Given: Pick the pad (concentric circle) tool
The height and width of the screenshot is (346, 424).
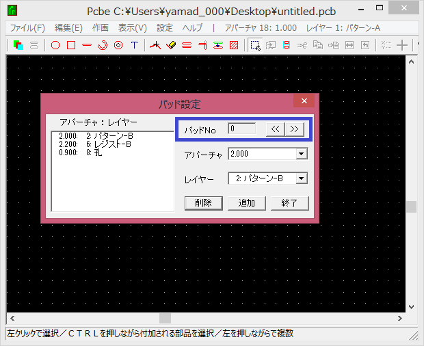Looking at the screenshot, I should point(118,46).
